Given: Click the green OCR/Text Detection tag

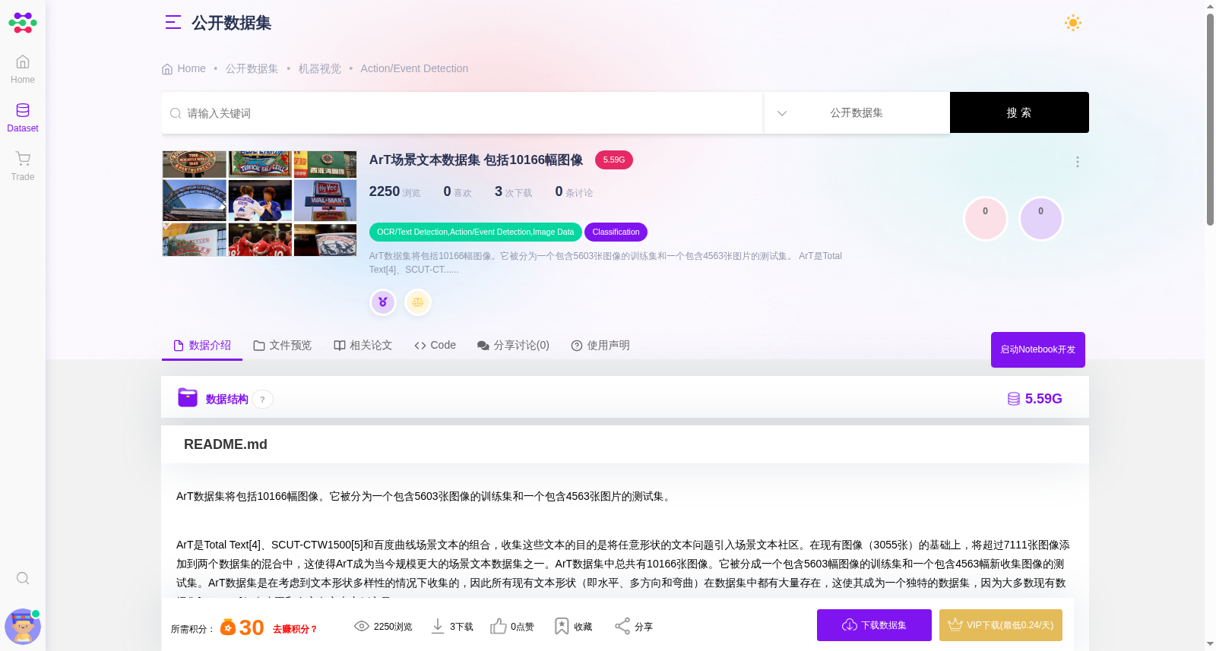Looking at the screenshot, I should point(476,232).
